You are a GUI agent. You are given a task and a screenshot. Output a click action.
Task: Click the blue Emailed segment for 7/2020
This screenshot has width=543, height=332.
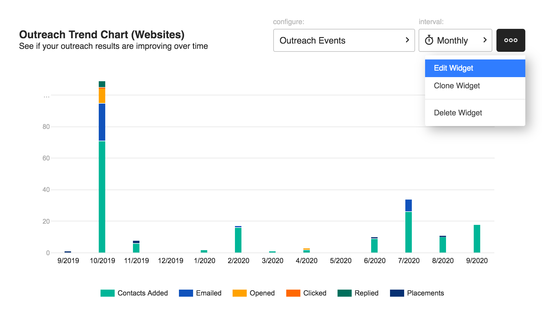click(x=409, y=205)
